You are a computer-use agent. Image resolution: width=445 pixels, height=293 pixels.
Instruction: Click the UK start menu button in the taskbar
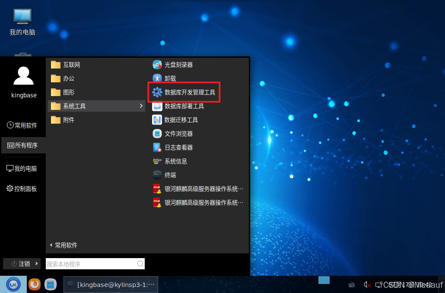pyautogui.click(x=13, y=284)
